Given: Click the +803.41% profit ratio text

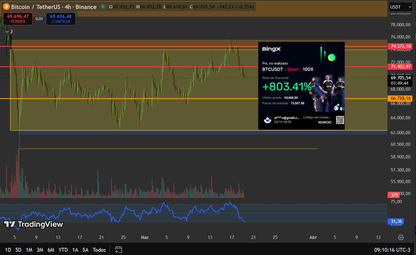Looking at the screenshot, I should coord(287,86).
